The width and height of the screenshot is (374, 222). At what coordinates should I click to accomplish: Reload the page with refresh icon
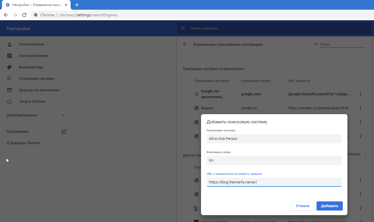[24, 15]
